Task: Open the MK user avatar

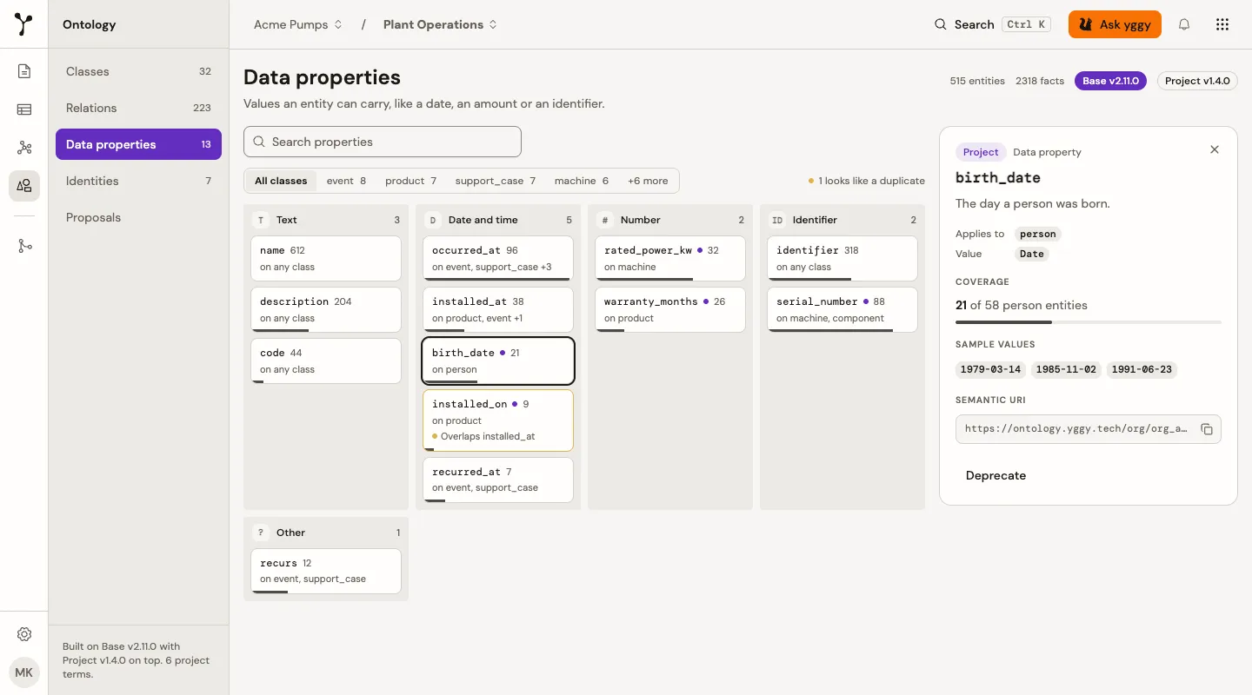Action: click(24, 672)
